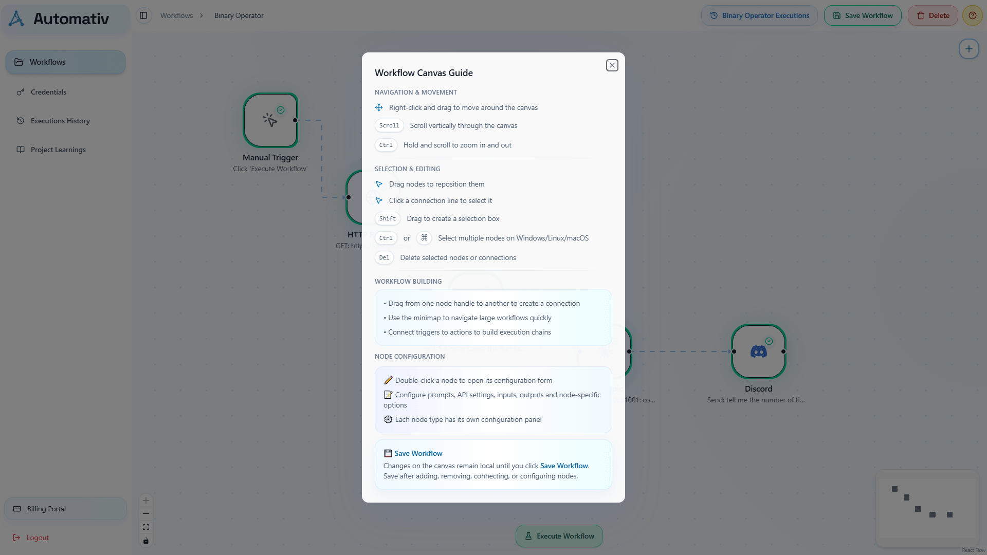Click cursor icon next to 'Drag nodes'
This screenshot has height=555, width=987.
(379, 184)
